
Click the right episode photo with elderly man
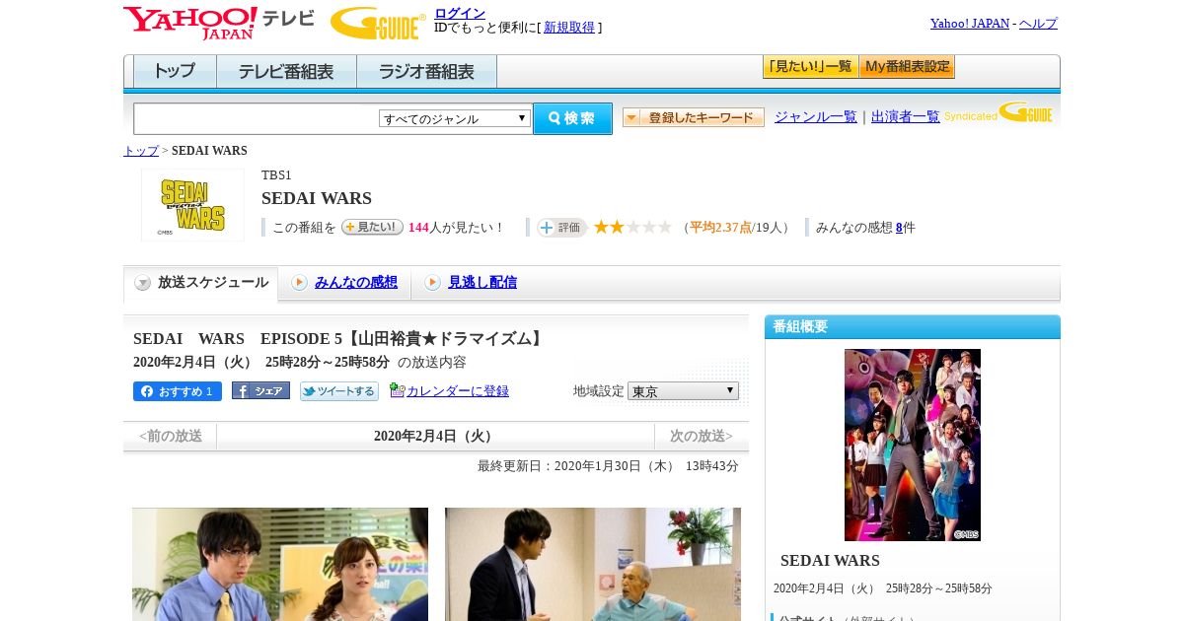[x=593, y=564]
